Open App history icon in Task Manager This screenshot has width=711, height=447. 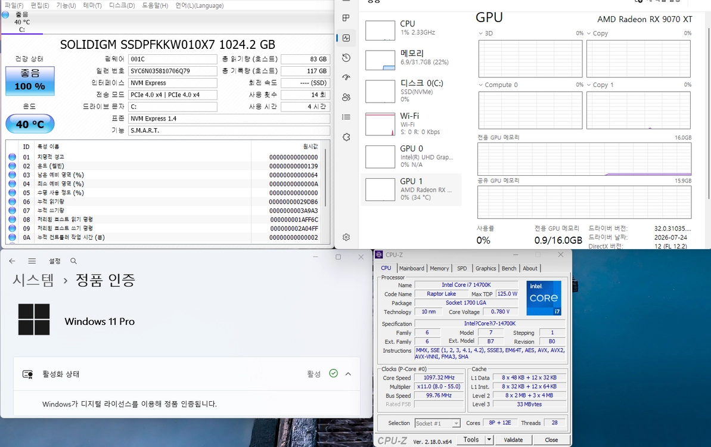(x=346, y=58)
